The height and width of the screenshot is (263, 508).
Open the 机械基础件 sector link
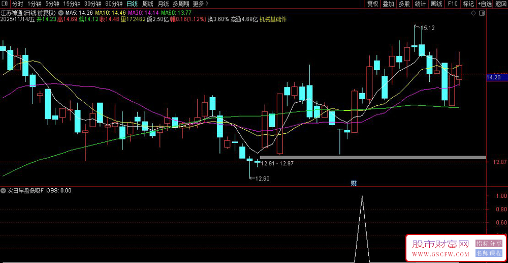pyautogui.click(x=273, y=19)
